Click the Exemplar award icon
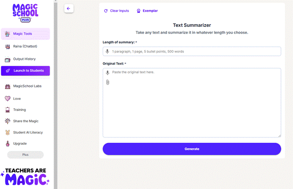 point(138,11)
